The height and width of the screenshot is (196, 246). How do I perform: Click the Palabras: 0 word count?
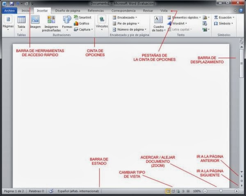(x=36, y=191)
